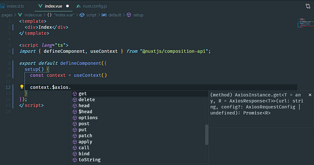314x165 pixels.
Task: Open the "index.vue" braces breadcrumb
Action: pyautogui.click(x=64, y=15)
